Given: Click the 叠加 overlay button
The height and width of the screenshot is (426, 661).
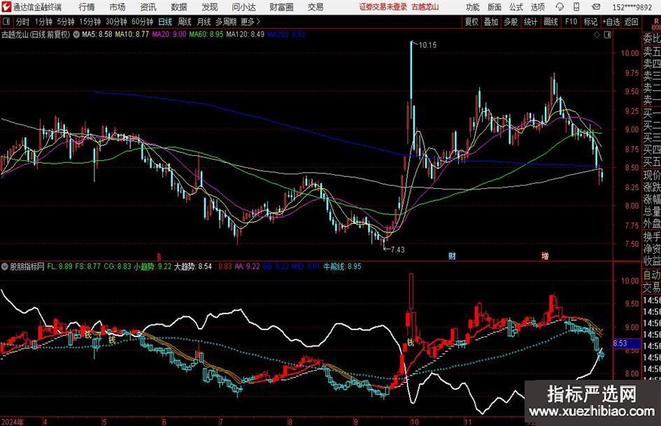Looking at the screenshot, I should (491, 22).
